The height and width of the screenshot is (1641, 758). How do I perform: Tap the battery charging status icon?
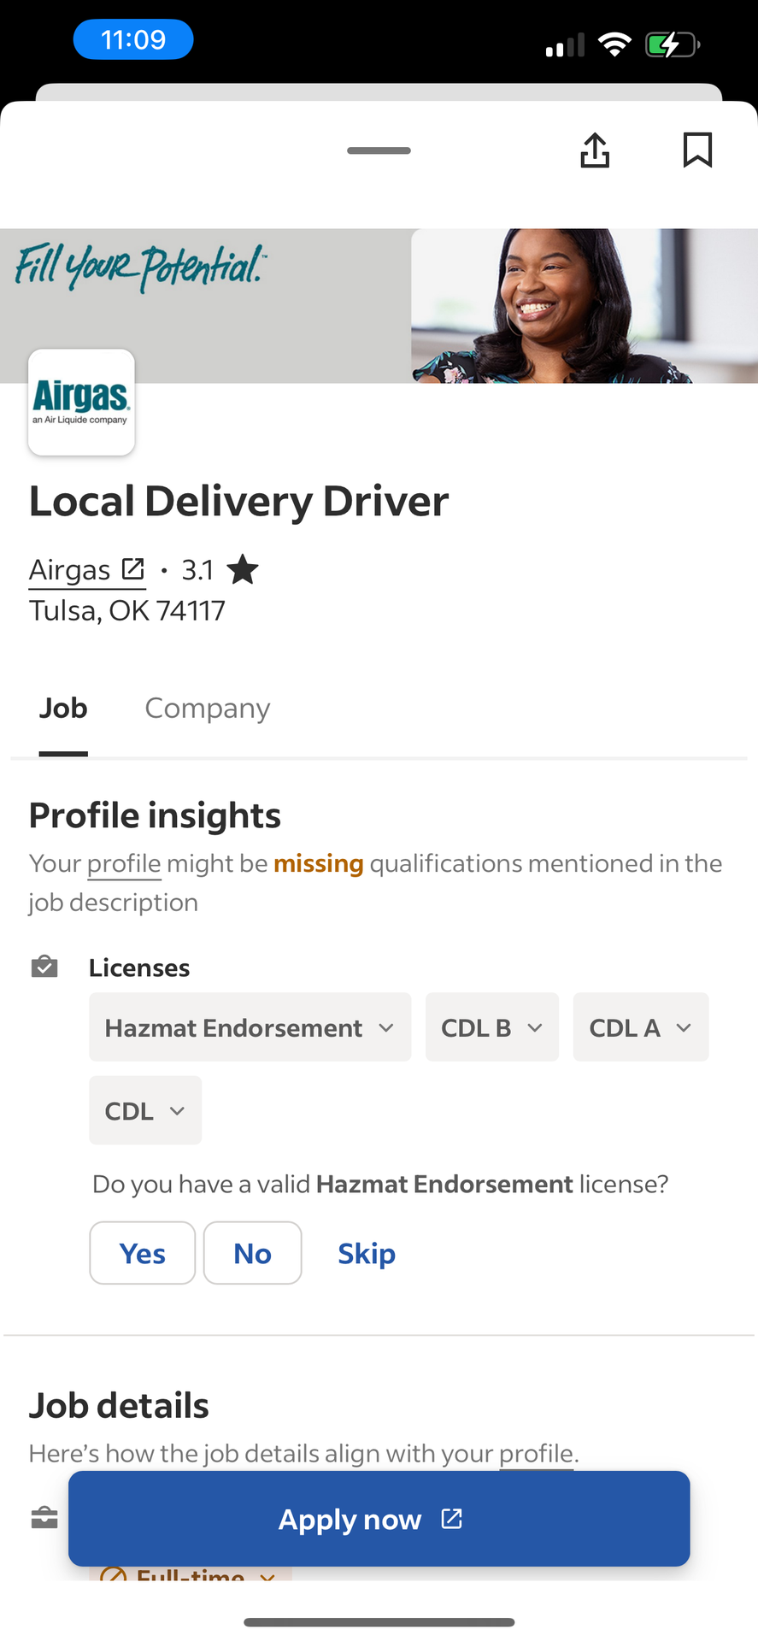tap(672, 44)
